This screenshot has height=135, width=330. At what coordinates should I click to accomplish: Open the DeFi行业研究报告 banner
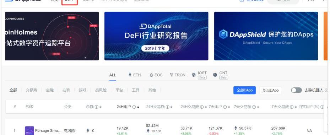tap(156, 36)
